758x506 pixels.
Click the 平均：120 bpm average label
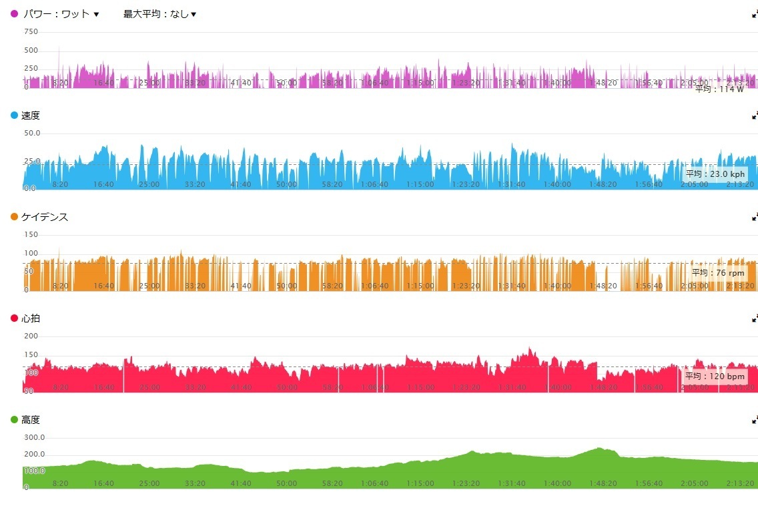tap(715, 376)
